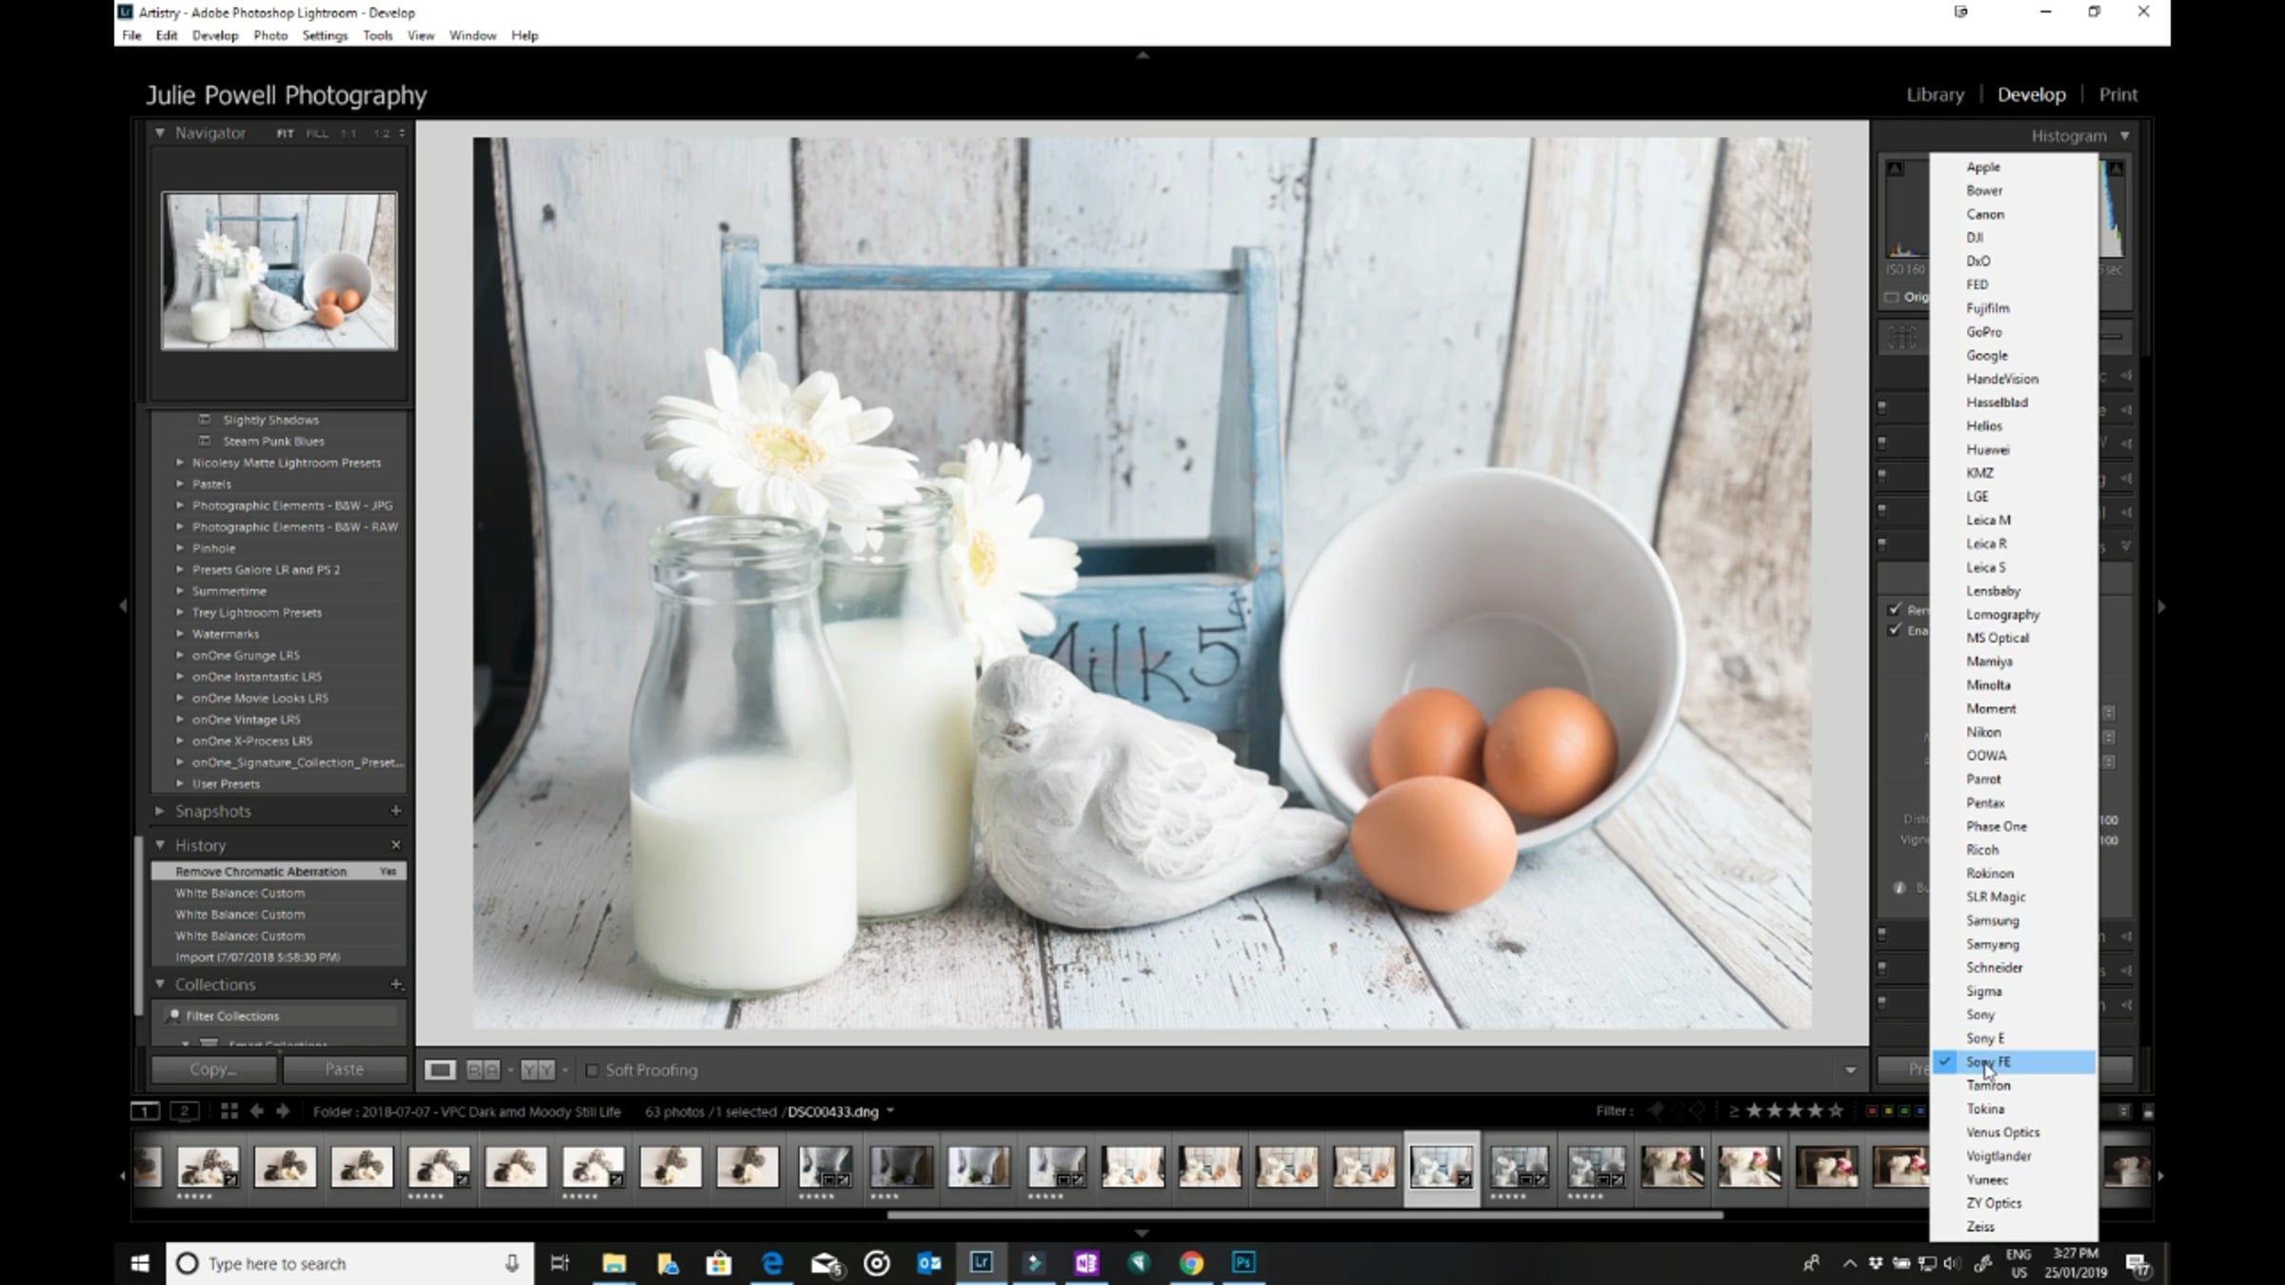This screenshot has height=1285, width=2285.
Task: Open grid view from filmstrip bar
Action: pyautogui.click(x=228, y=1111)
